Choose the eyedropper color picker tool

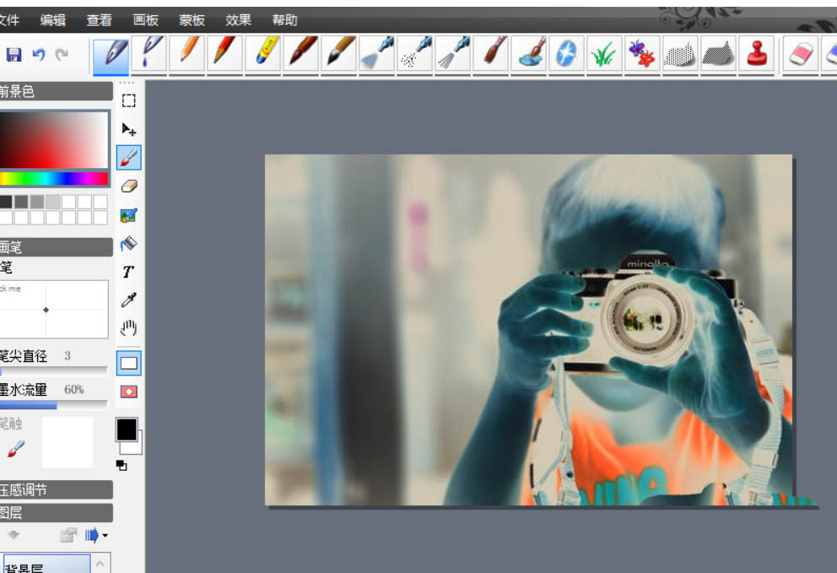(x=128, y=300)
